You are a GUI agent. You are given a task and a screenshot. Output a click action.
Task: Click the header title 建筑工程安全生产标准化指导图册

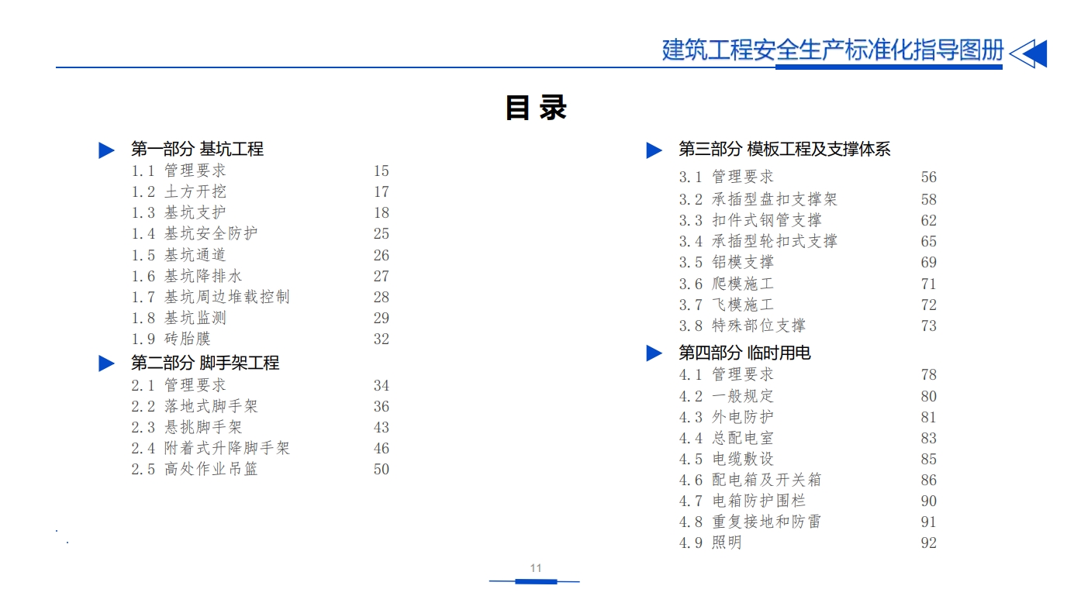(x=833, y=50)
